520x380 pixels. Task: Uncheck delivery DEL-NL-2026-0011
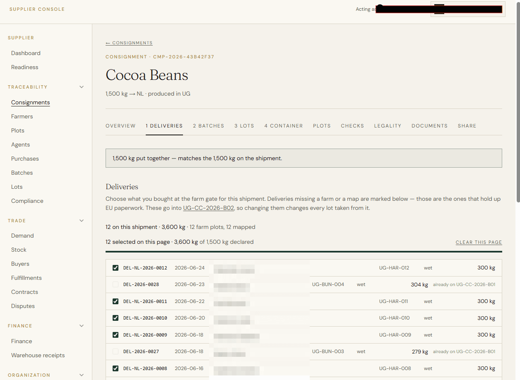116,301
